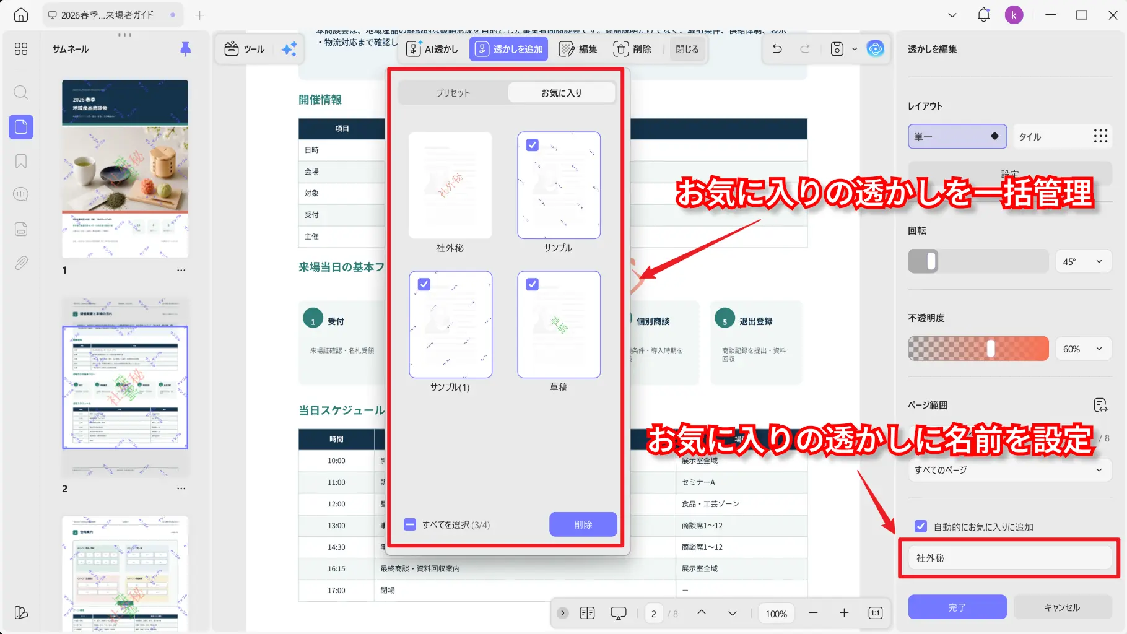This screenshot has height=634, width=1127.
Task: Select the 透かしを追加 toolbar item
Action: click(509, 49)
